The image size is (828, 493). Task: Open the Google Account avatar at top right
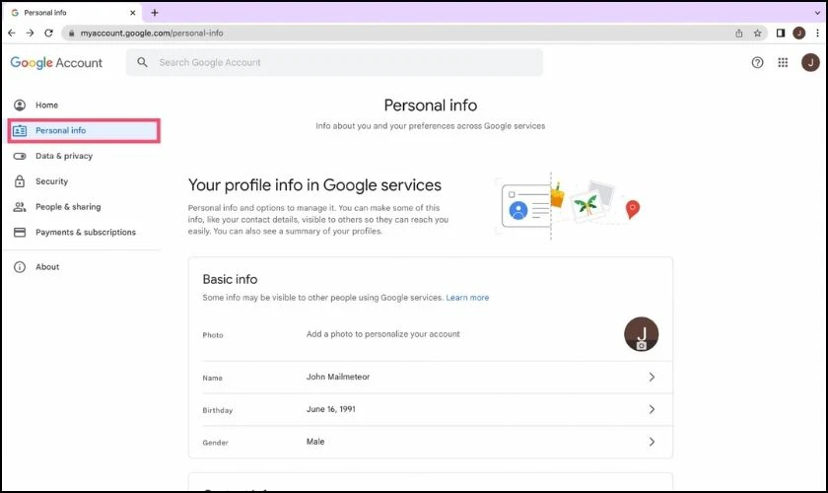click(810, 62)
